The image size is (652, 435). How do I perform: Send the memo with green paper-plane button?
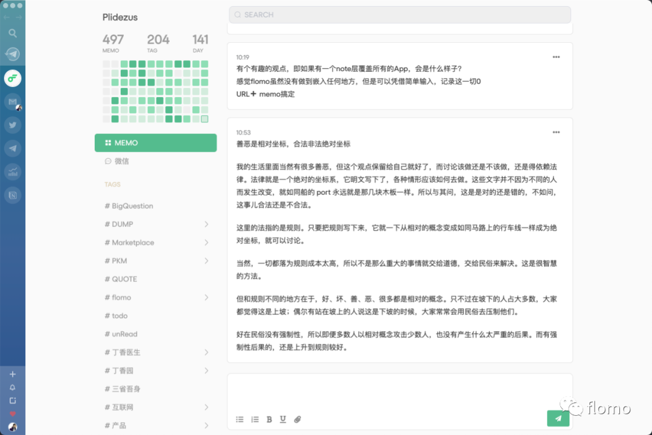pyautogui.click(x=558, y=418)
